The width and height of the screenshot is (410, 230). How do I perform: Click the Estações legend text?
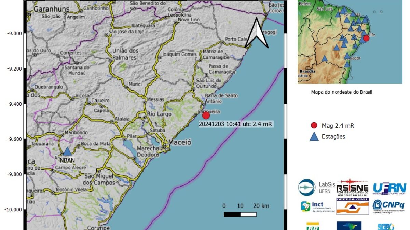333,137
